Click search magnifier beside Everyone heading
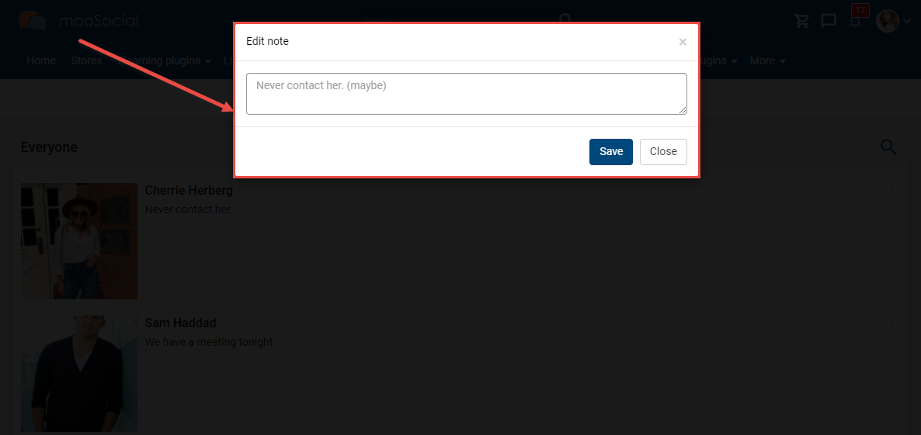 point(888,147)
